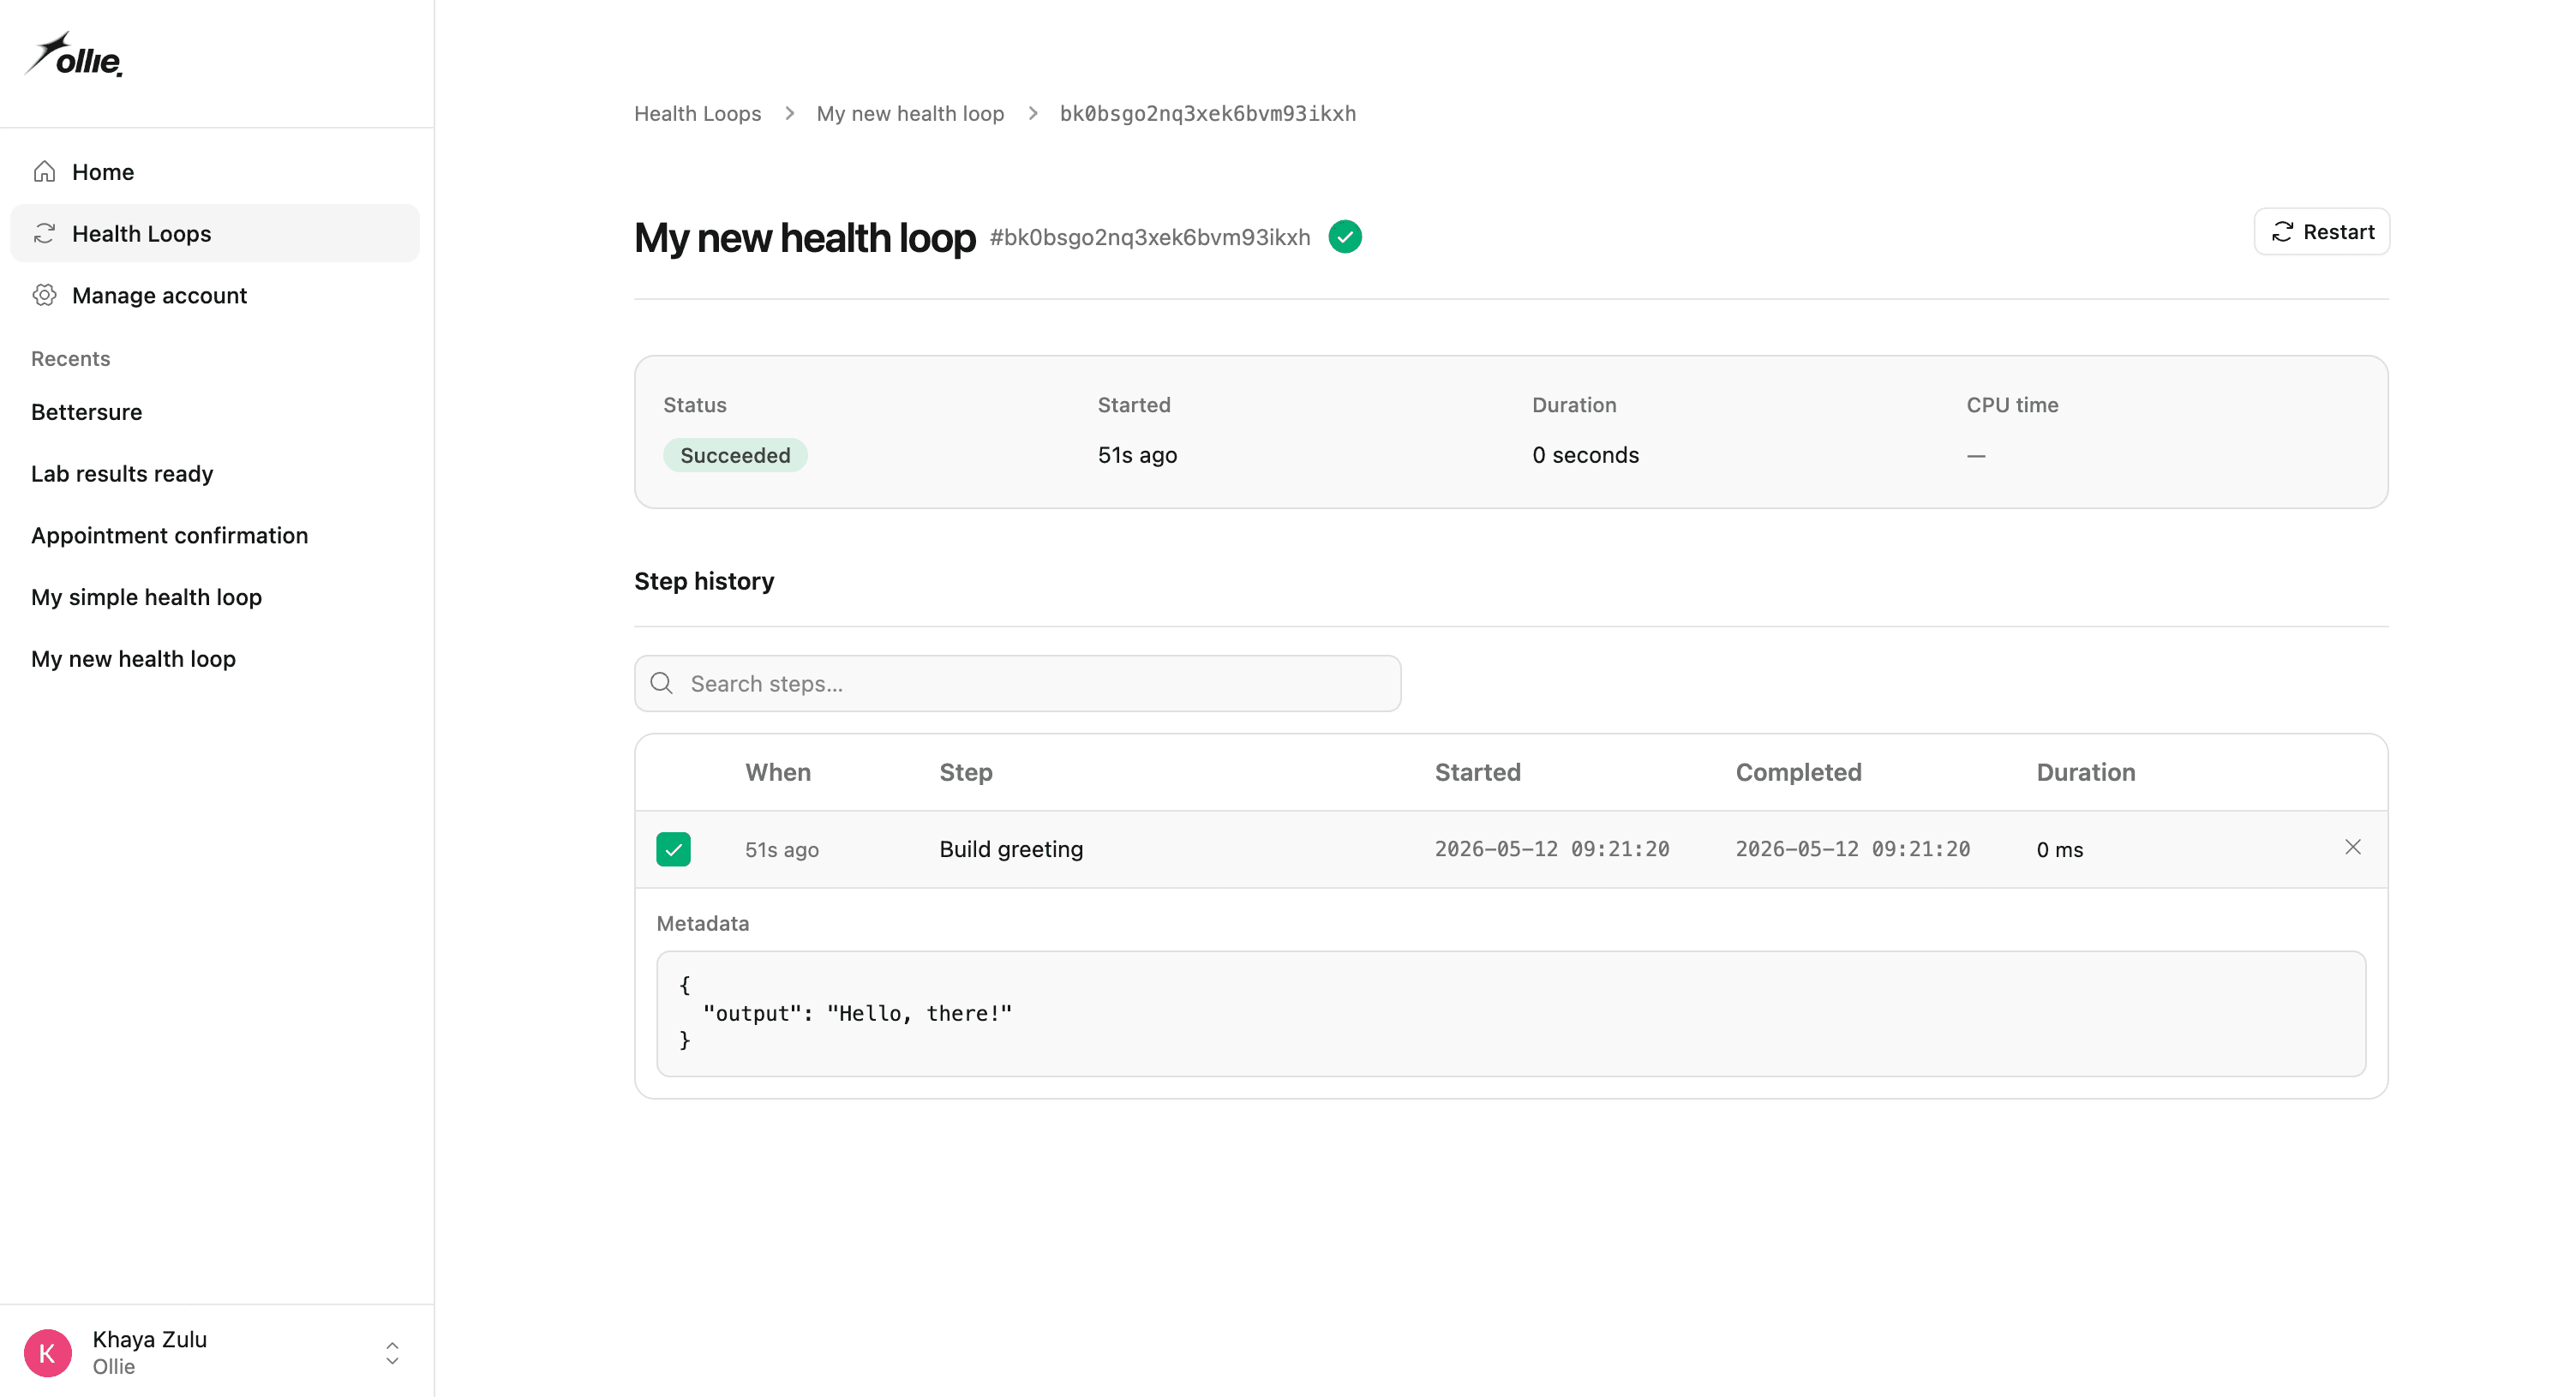Go to Health Loops breadcrumb

[x=698, y=114]
